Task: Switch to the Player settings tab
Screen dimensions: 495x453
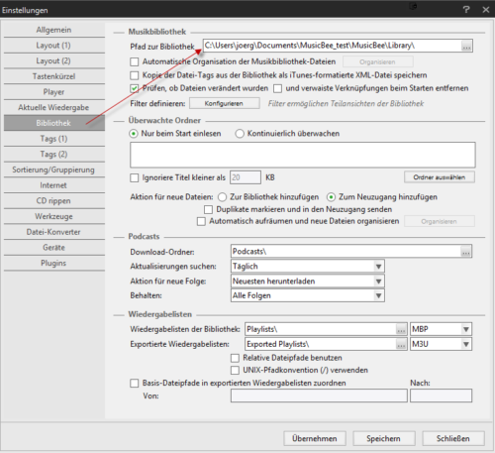Action: click(x=54, y=92)
